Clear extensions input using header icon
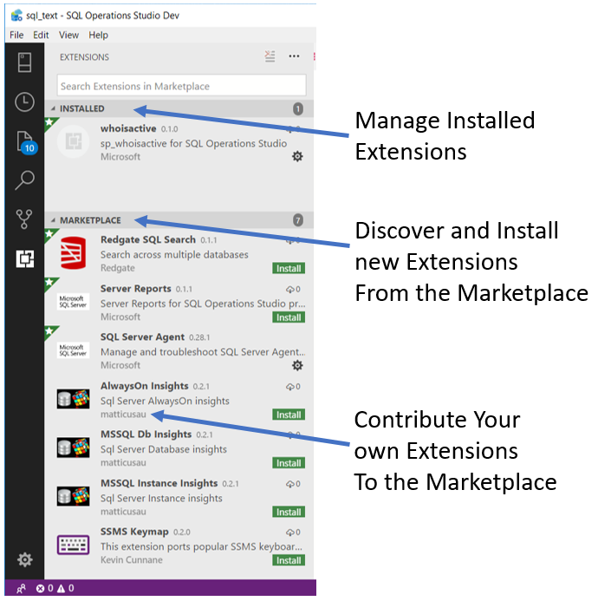Screen dimensions: 598x601 pyautogui.click(x=270, y=56)
